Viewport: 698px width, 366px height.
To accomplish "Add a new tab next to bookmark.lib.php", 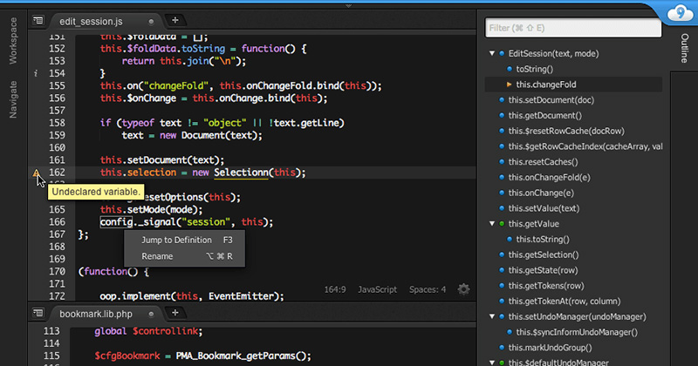I will tap(174, 312).
